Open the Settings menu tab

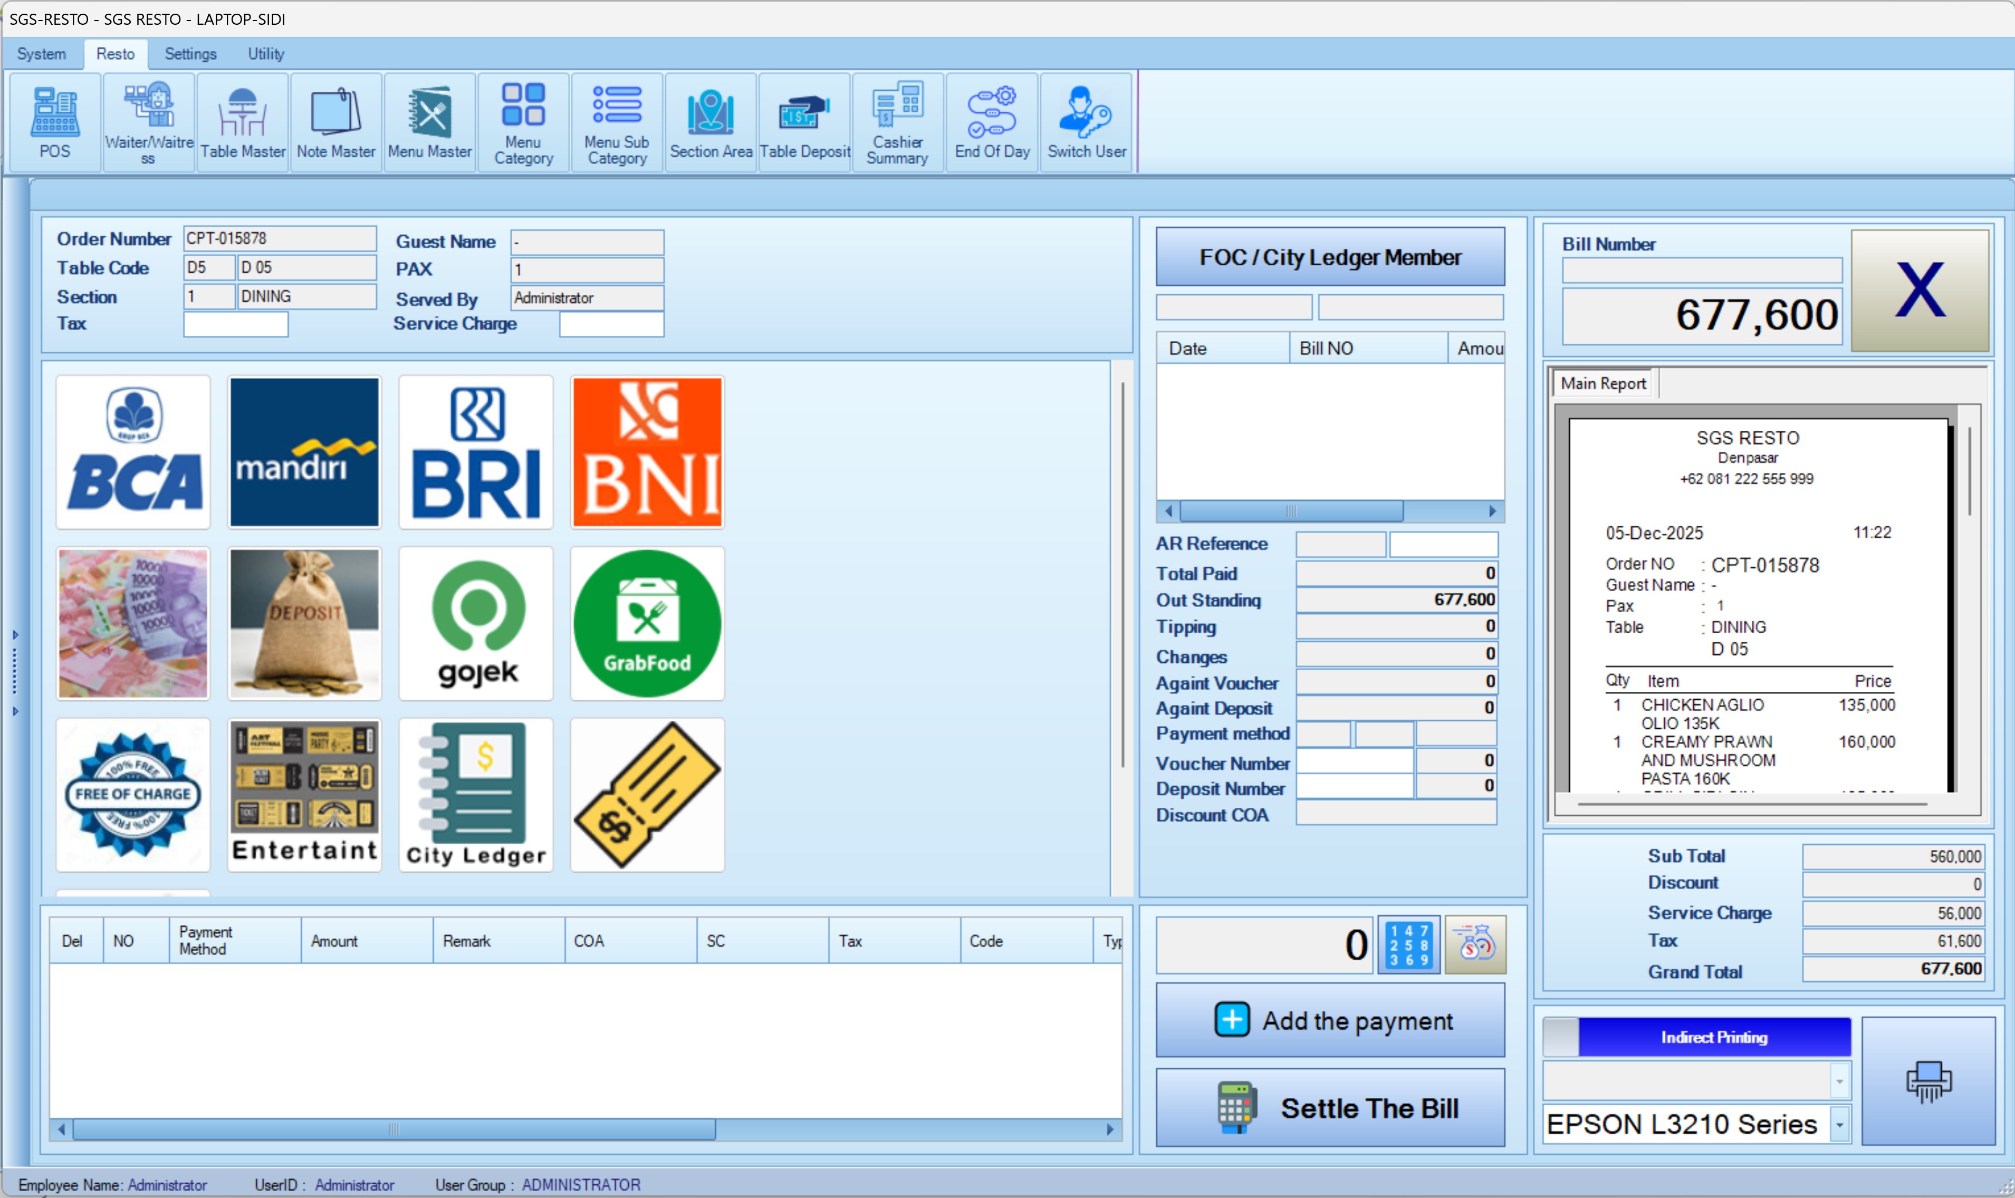[x=190, y=54]
